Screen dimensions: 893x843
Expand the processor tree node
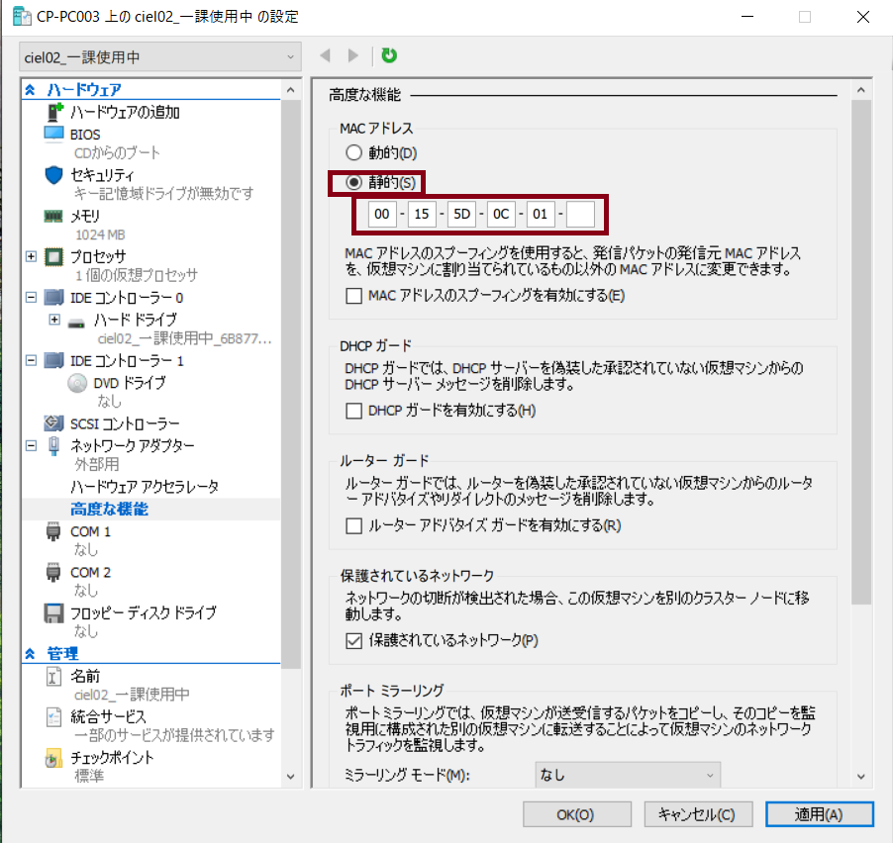point(31,256)
